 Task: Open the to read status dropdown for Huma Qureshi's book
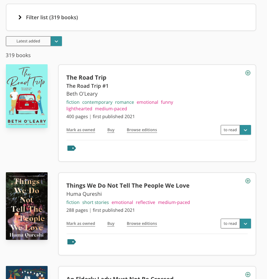click(245, 224)
